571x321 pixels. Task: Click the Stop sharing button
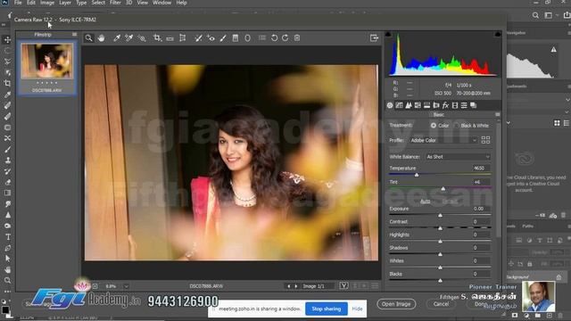[327, 309]
